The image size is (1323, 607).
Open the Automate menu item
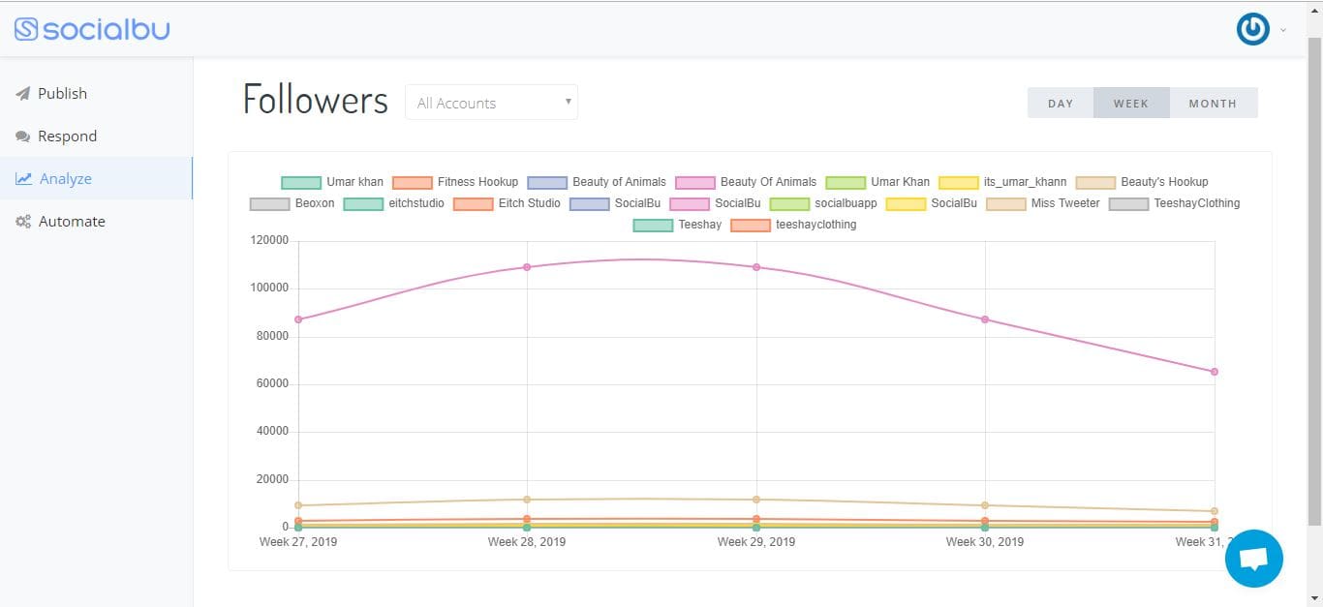71,222
